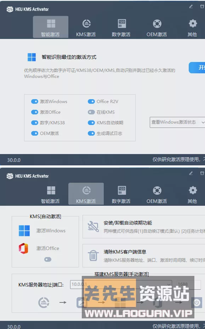Click the KMS[自动激活] group label

click(x=46, y=216)
